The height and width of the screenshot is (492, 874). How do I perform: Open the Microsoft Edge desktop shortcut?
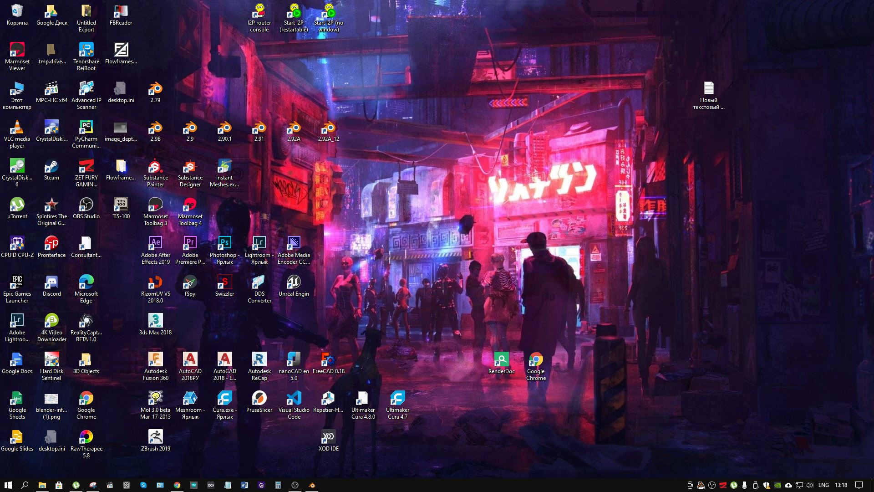pos(86,289)
